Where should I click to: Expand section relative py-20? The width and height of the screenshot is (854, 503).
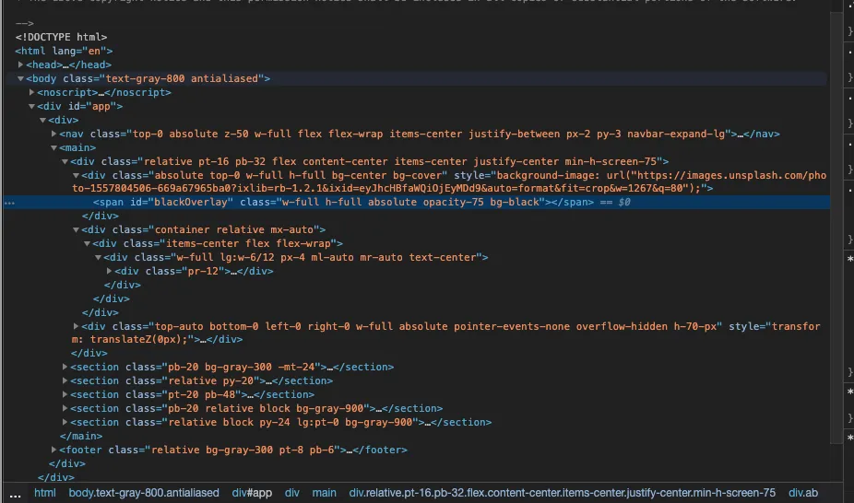(x=65, y=380)
